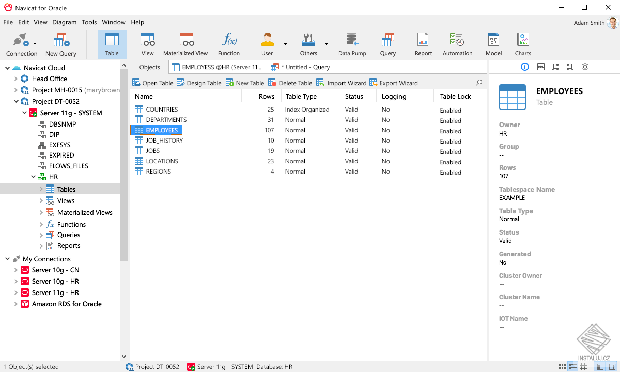
Task: Click the Adam Smith profile avatar
Action: (613, 23)
